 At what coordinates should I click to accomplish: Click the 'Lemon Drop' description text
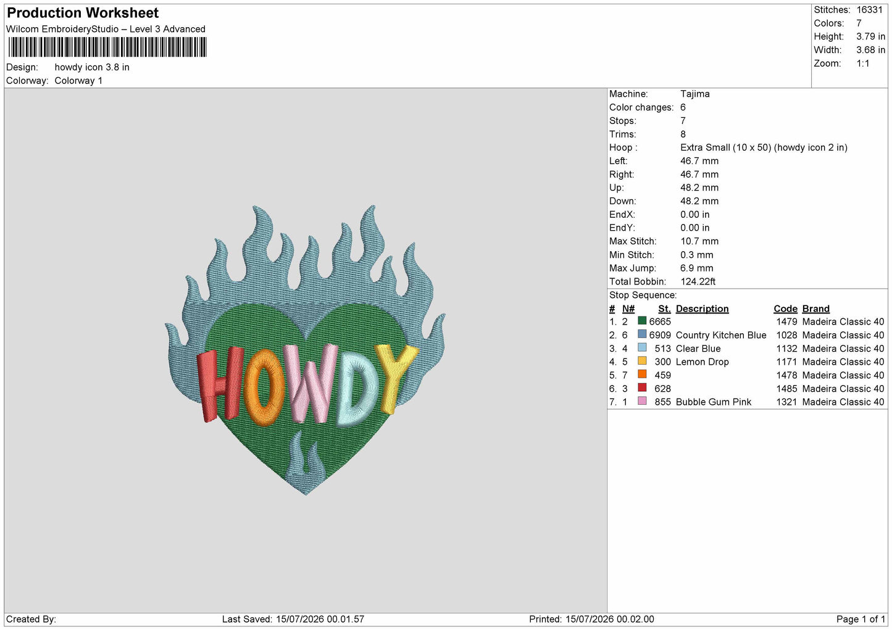702,362
